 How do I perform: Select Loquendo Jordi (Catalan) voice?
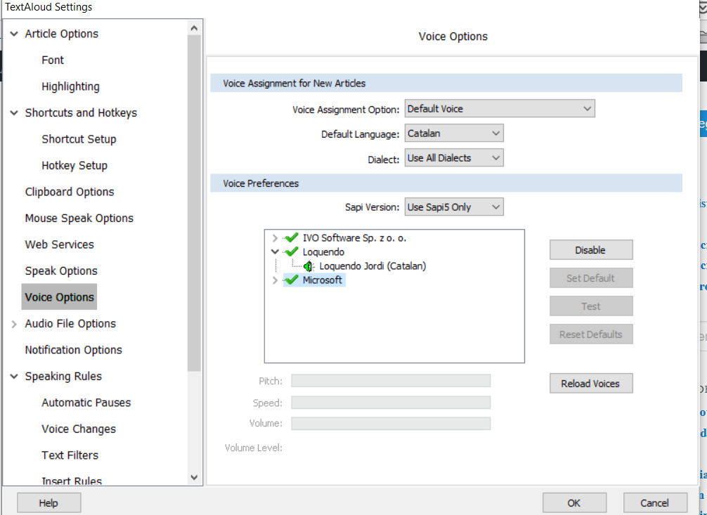[x=372, y=266]
